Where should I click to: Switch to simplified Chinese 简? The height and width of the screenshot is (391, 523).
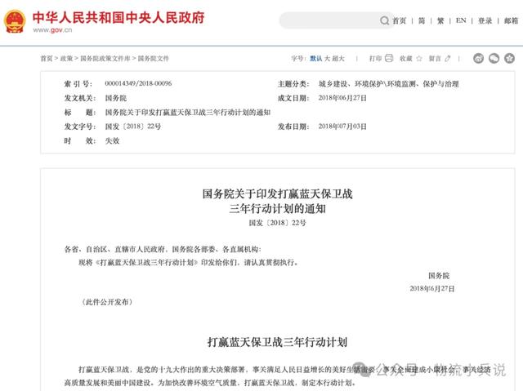(x=422, y=20)
